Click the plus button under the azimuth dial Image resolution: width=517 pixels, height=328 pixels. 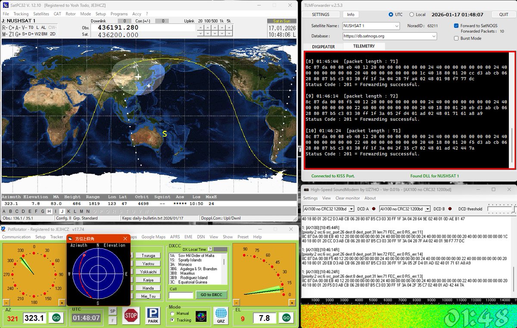(x=62, y=303)
